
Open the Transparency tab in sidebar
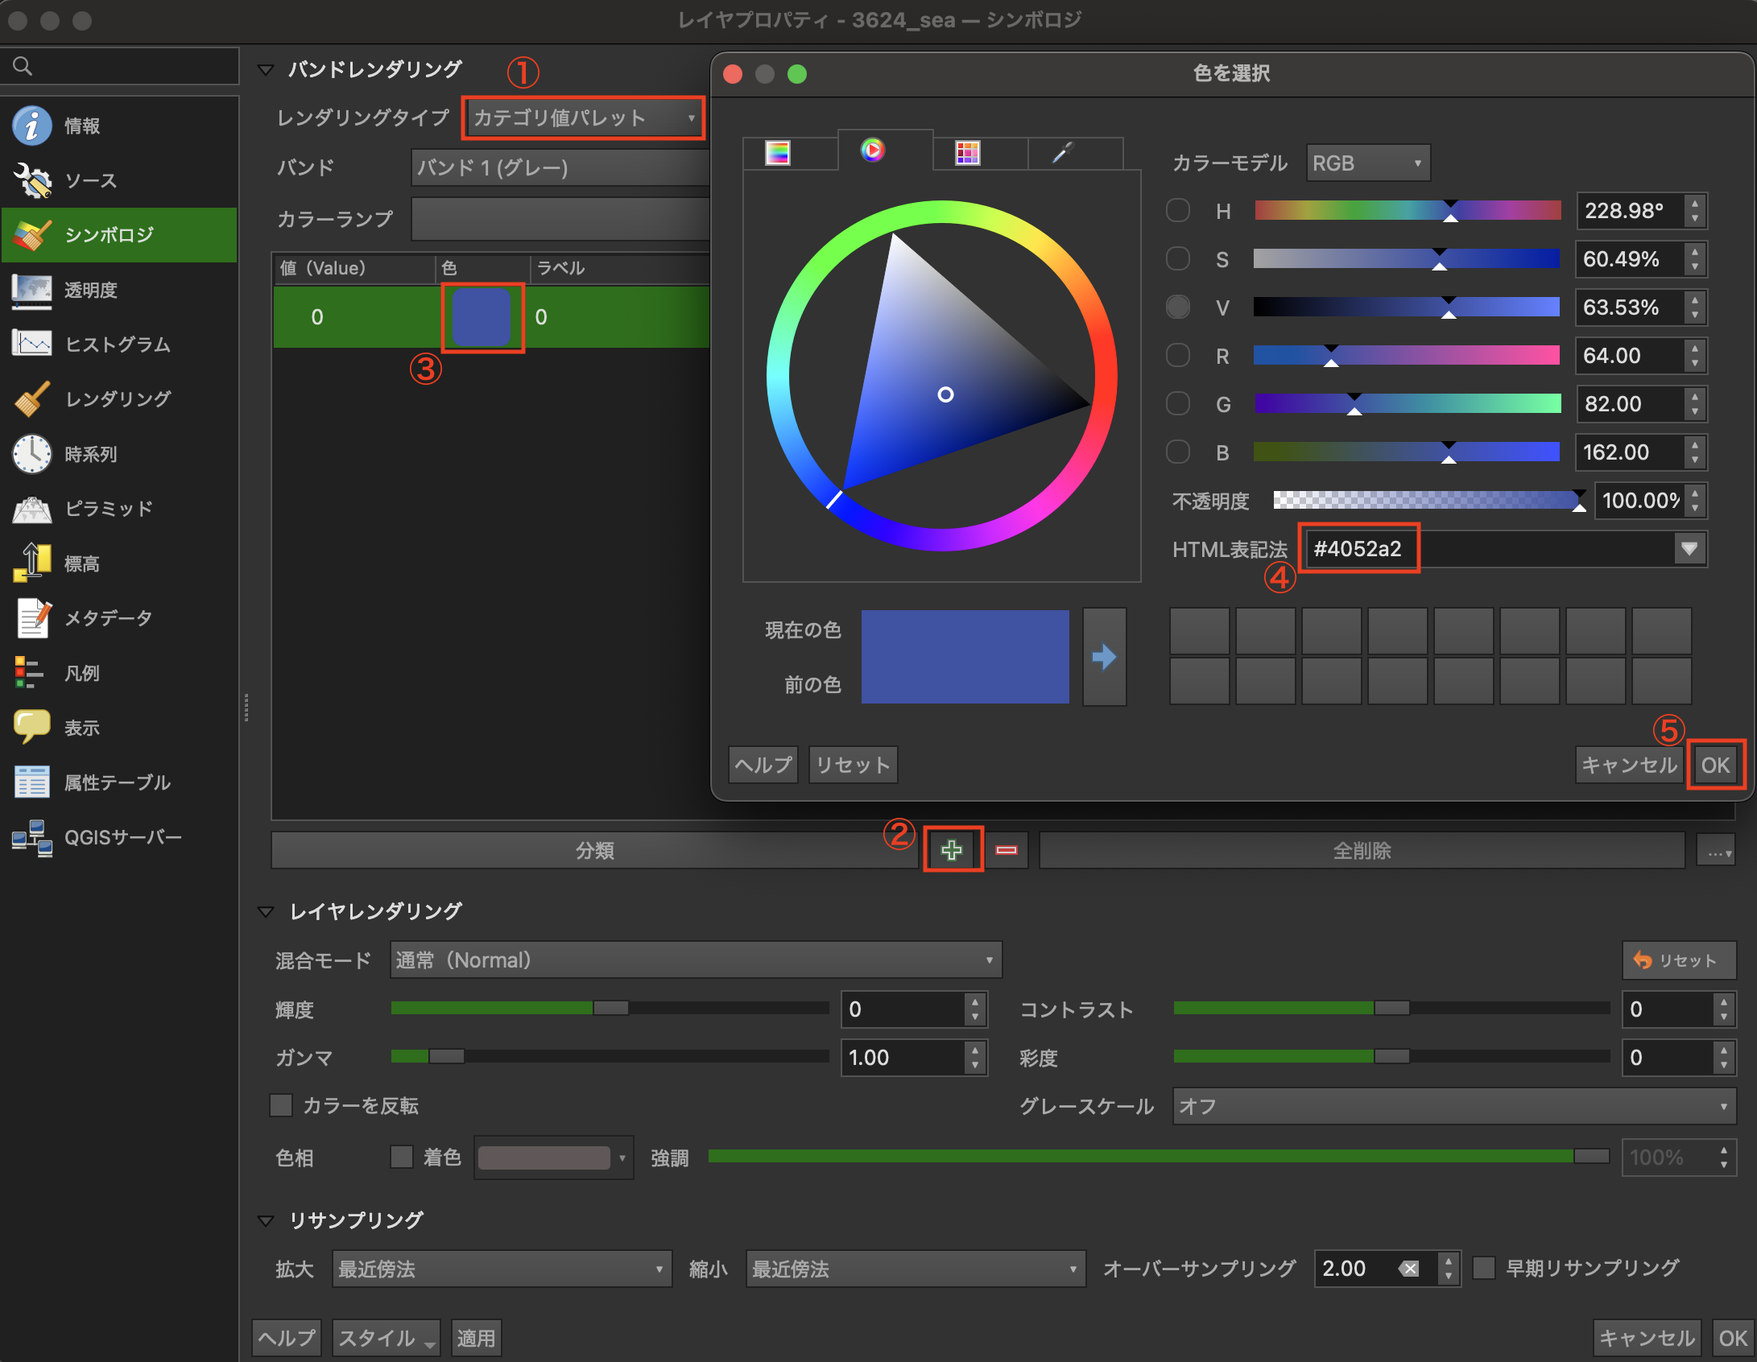(x=91, y=290)
